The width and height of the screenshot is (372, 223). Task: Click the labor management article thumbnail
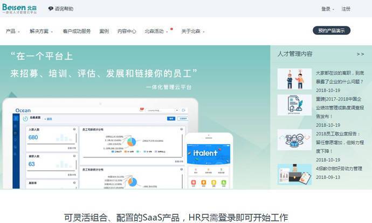click(x=294, y=173)
